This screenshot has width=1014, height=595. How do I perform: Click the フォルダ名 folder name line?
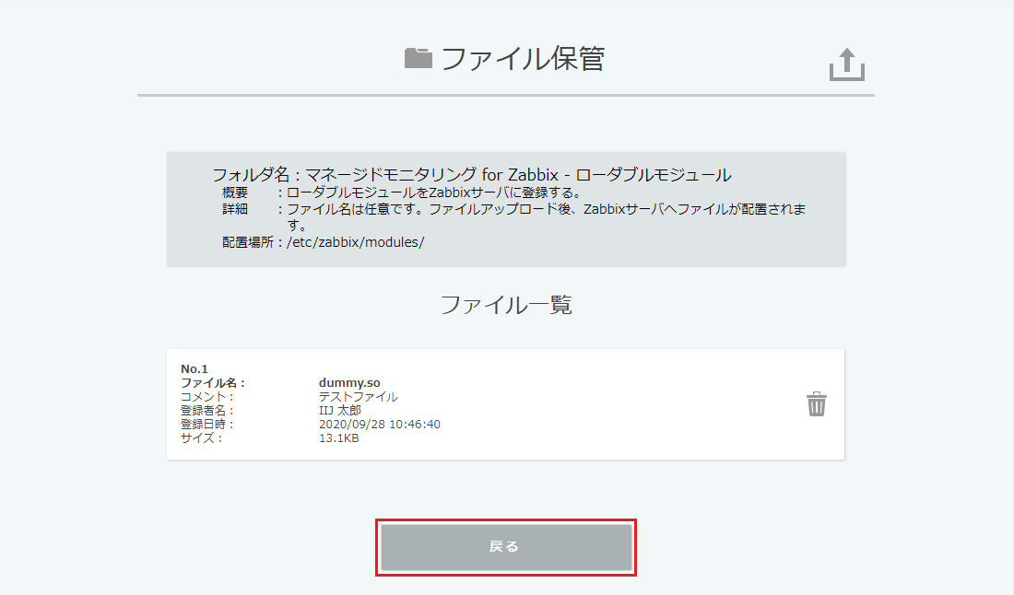pos(471,174)
